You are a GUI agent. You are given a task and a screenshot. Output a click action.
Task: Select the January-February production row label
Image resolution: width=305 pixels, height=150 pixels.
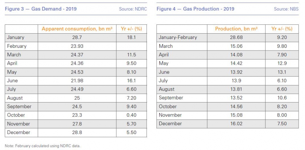[x=178, y=37]
